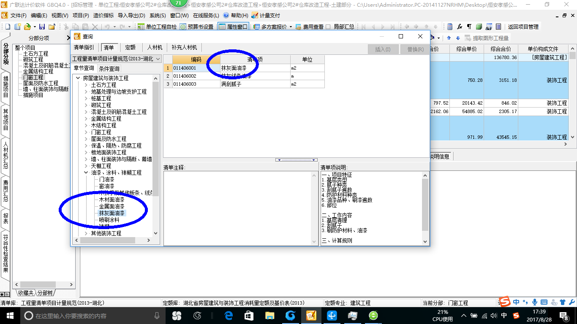Select 屋面及防水工程 in the 整个项目 tree

point(41,83)
